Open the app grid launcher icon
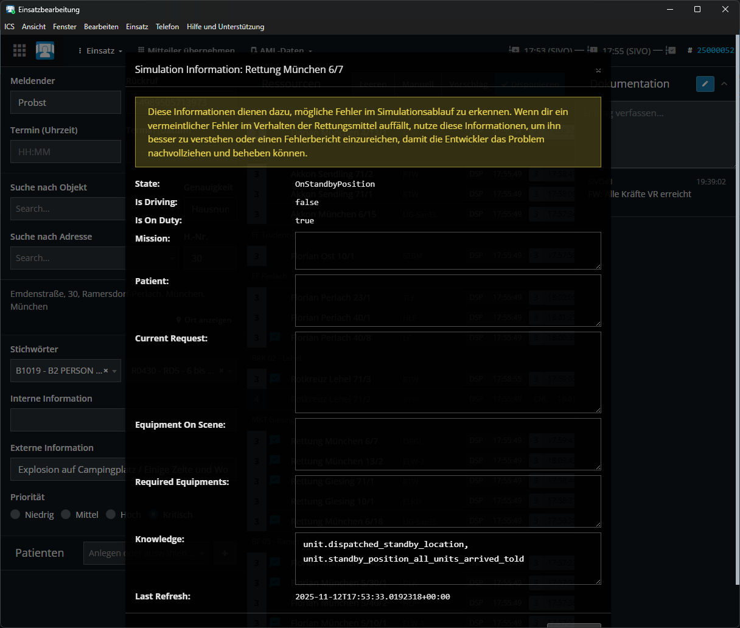 coord(19,51)
